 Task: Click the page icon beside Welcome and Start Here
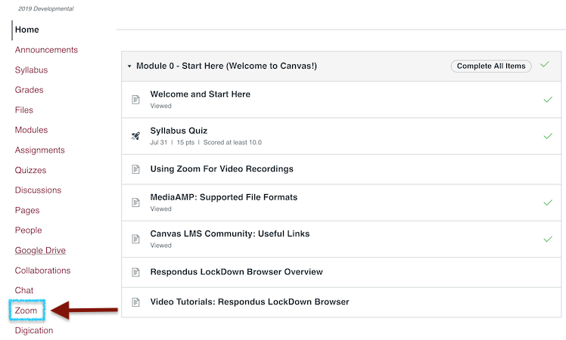pos(135,100)
